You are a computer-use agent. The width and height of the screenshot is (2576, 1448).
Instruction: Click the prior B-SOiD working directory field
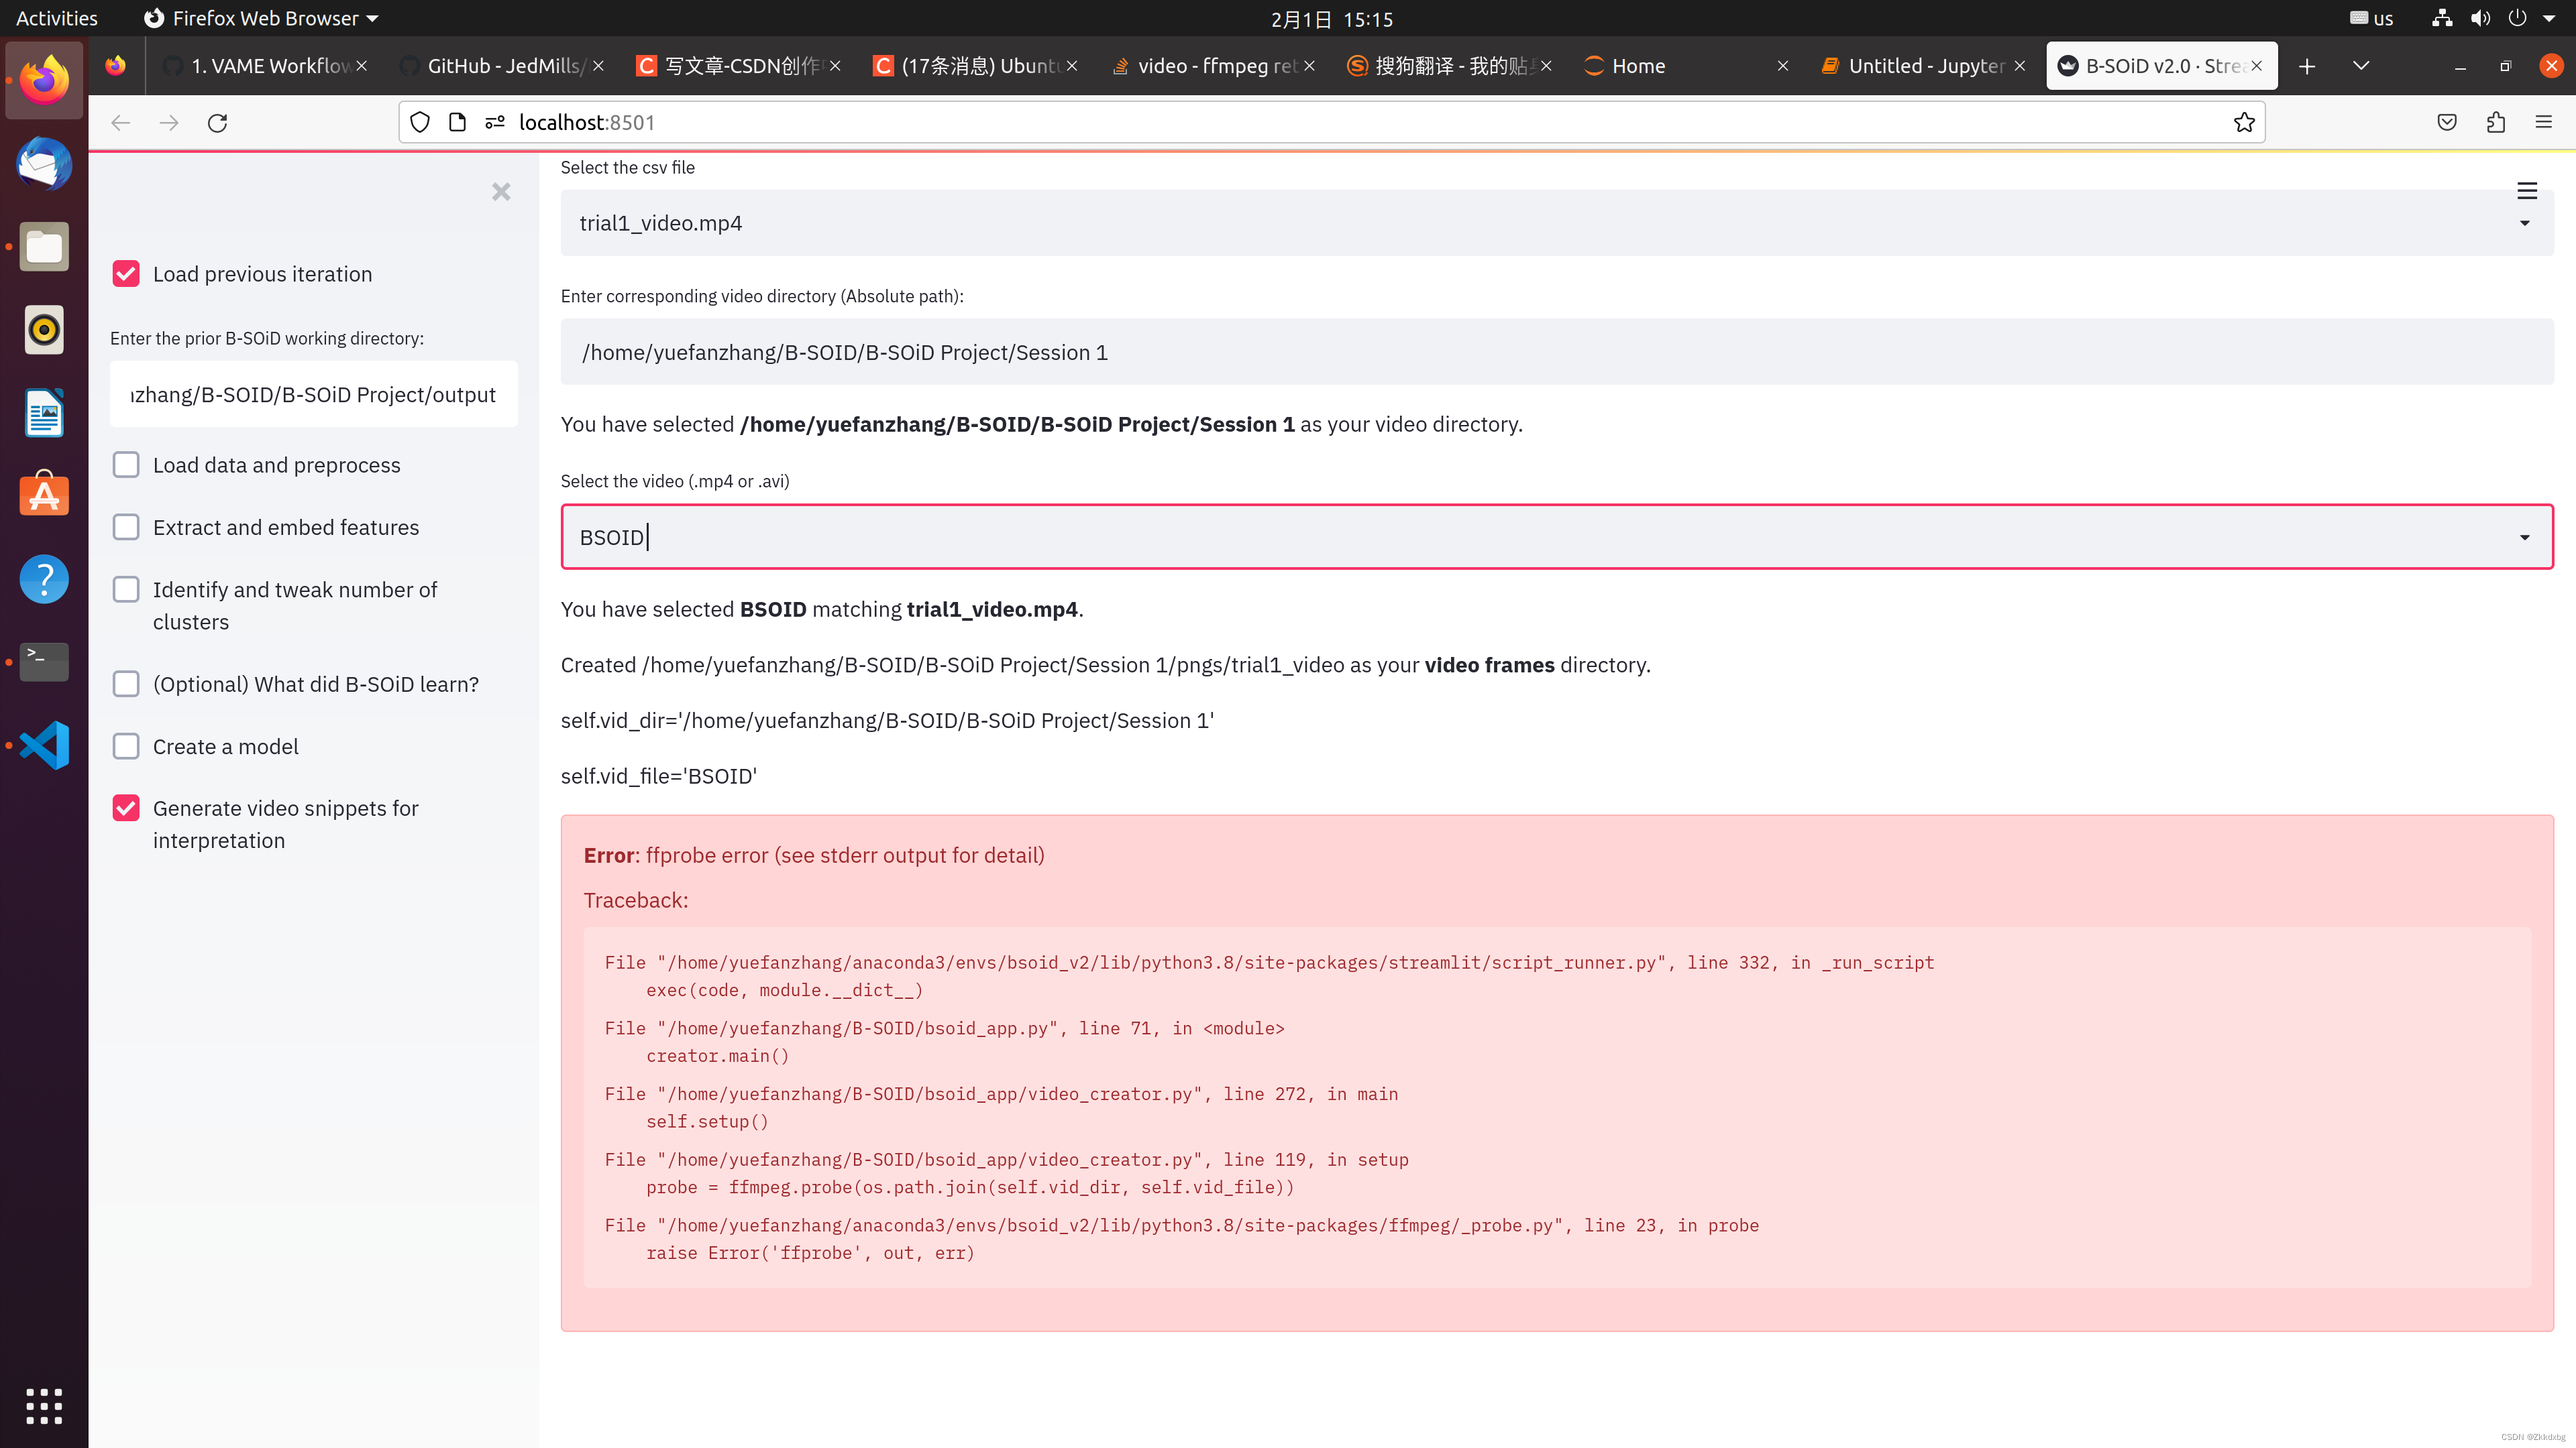click(x=313, y=394)
